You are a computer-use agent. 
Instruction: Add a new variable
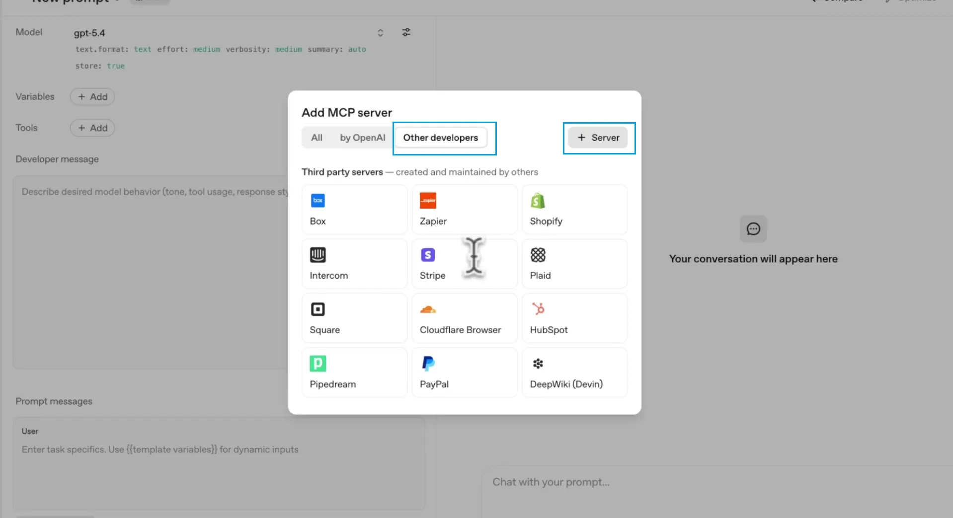tap(92, 96)
